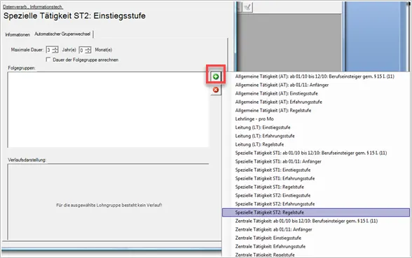Click the Jahr(e) duration spinner field

[x=52, y=50]
